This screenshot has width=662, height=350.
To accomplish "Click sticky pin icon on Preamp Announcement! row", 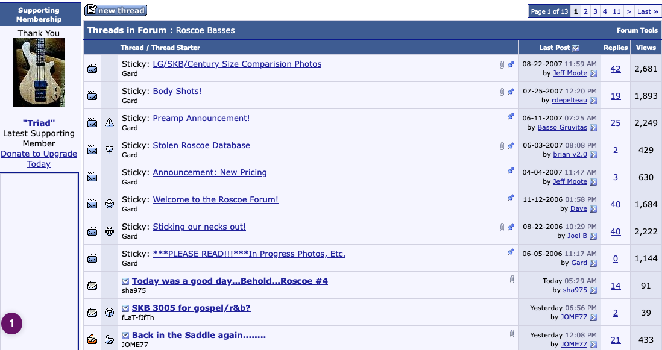I will [x=511, y=116].
